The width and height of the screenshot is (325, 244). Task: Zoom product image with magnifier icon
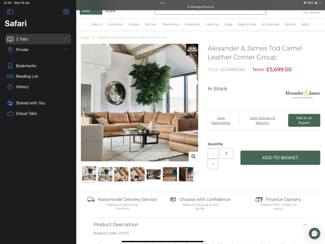coord(193,156)
